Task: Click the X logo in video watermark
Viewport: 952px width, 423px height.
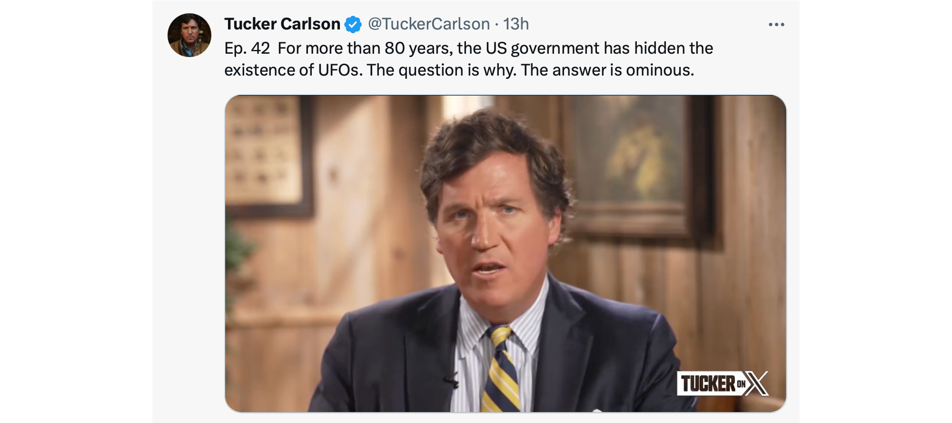Action: [x=756, y=383]
